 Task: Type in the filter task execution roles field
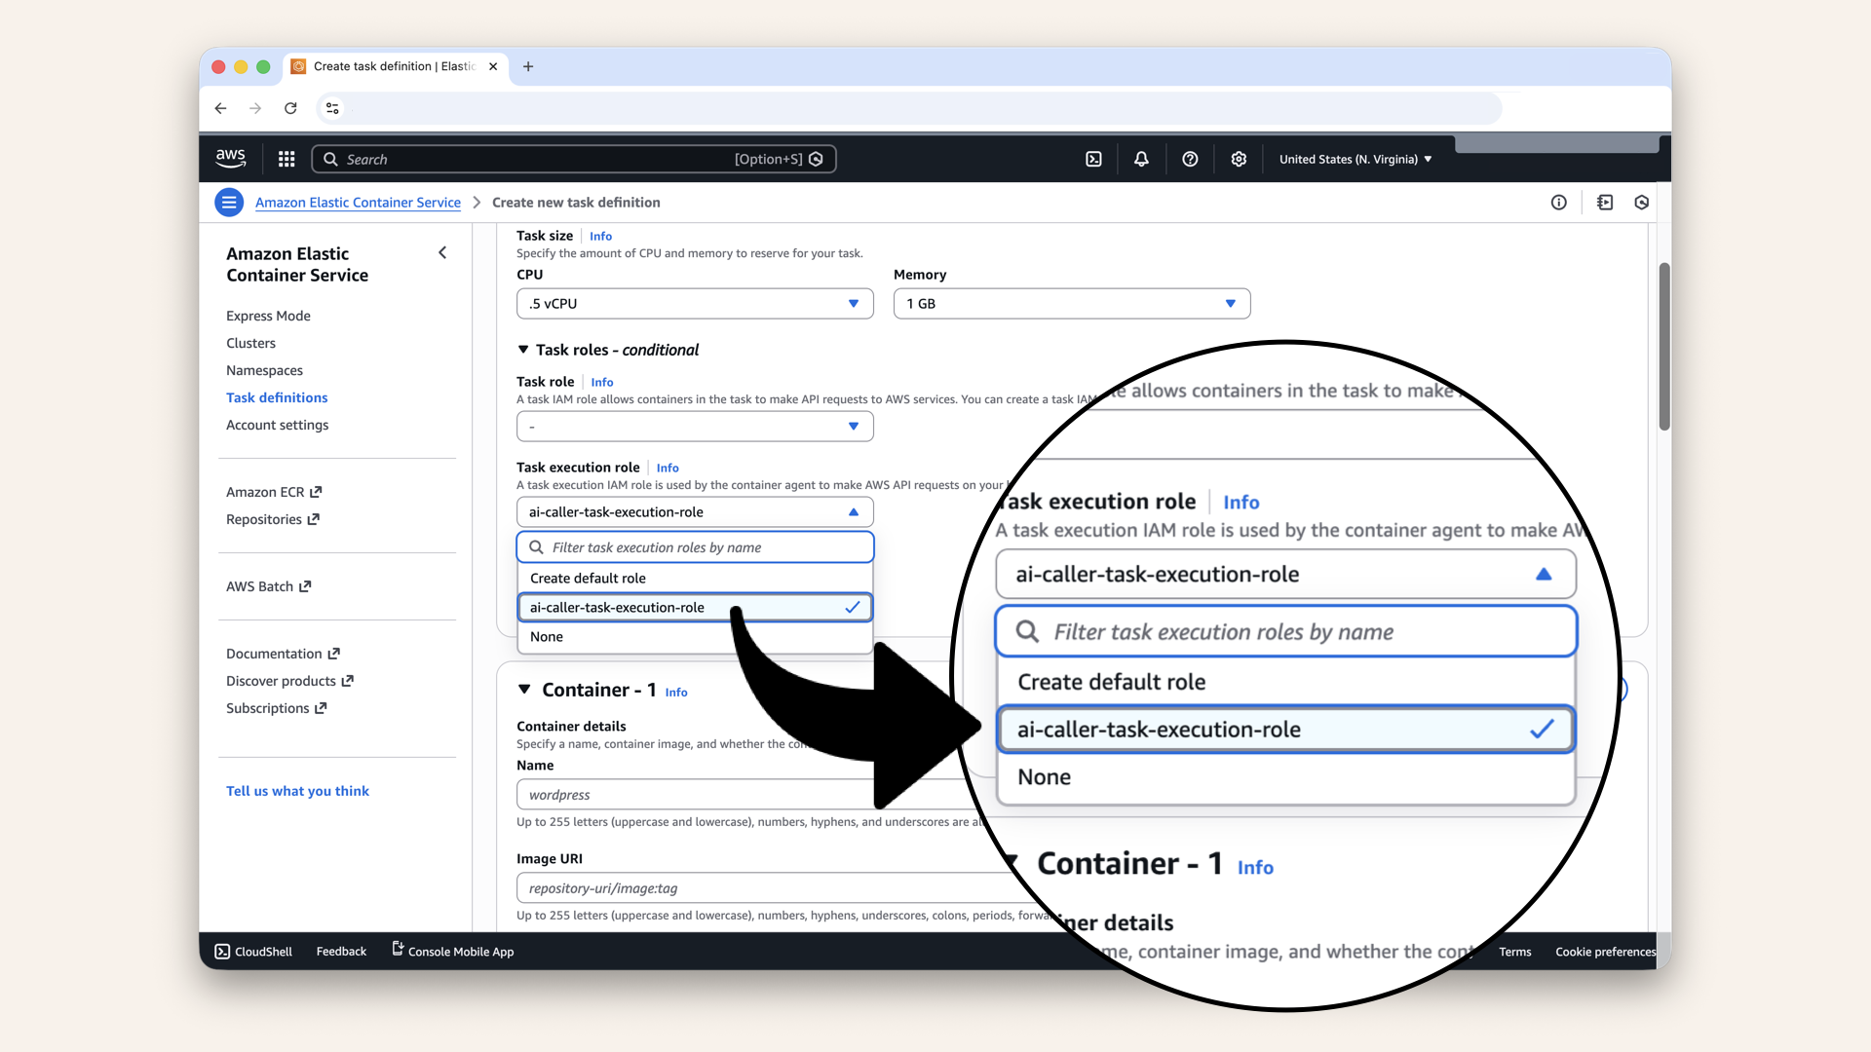(694, 547)
